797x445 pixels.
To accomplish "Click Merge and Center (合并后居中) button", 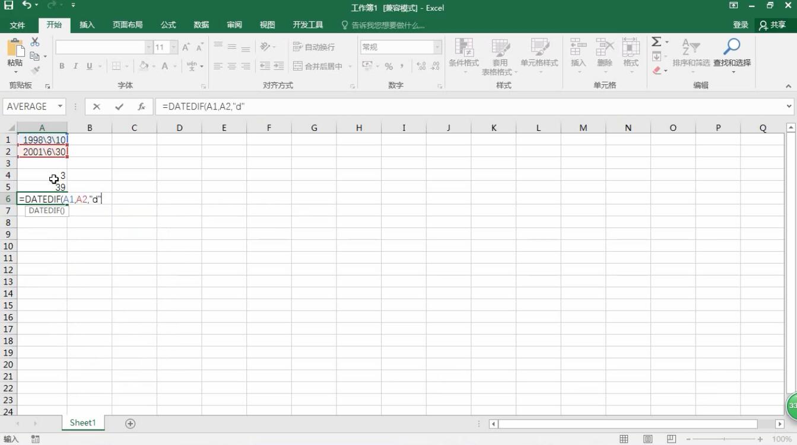I will [x=318, y=66].
